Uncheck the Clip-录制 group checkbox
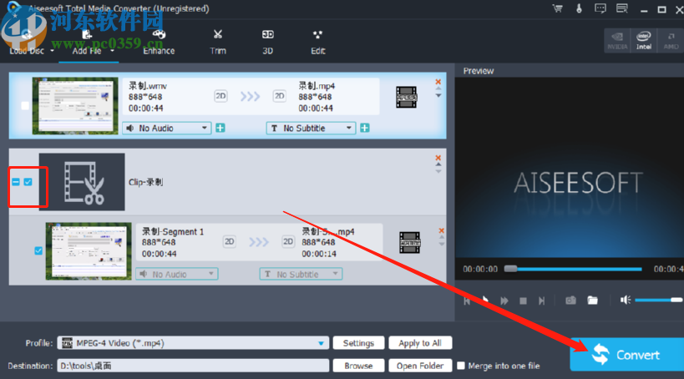This screenshot has width=684, height=379. (28, 182)
